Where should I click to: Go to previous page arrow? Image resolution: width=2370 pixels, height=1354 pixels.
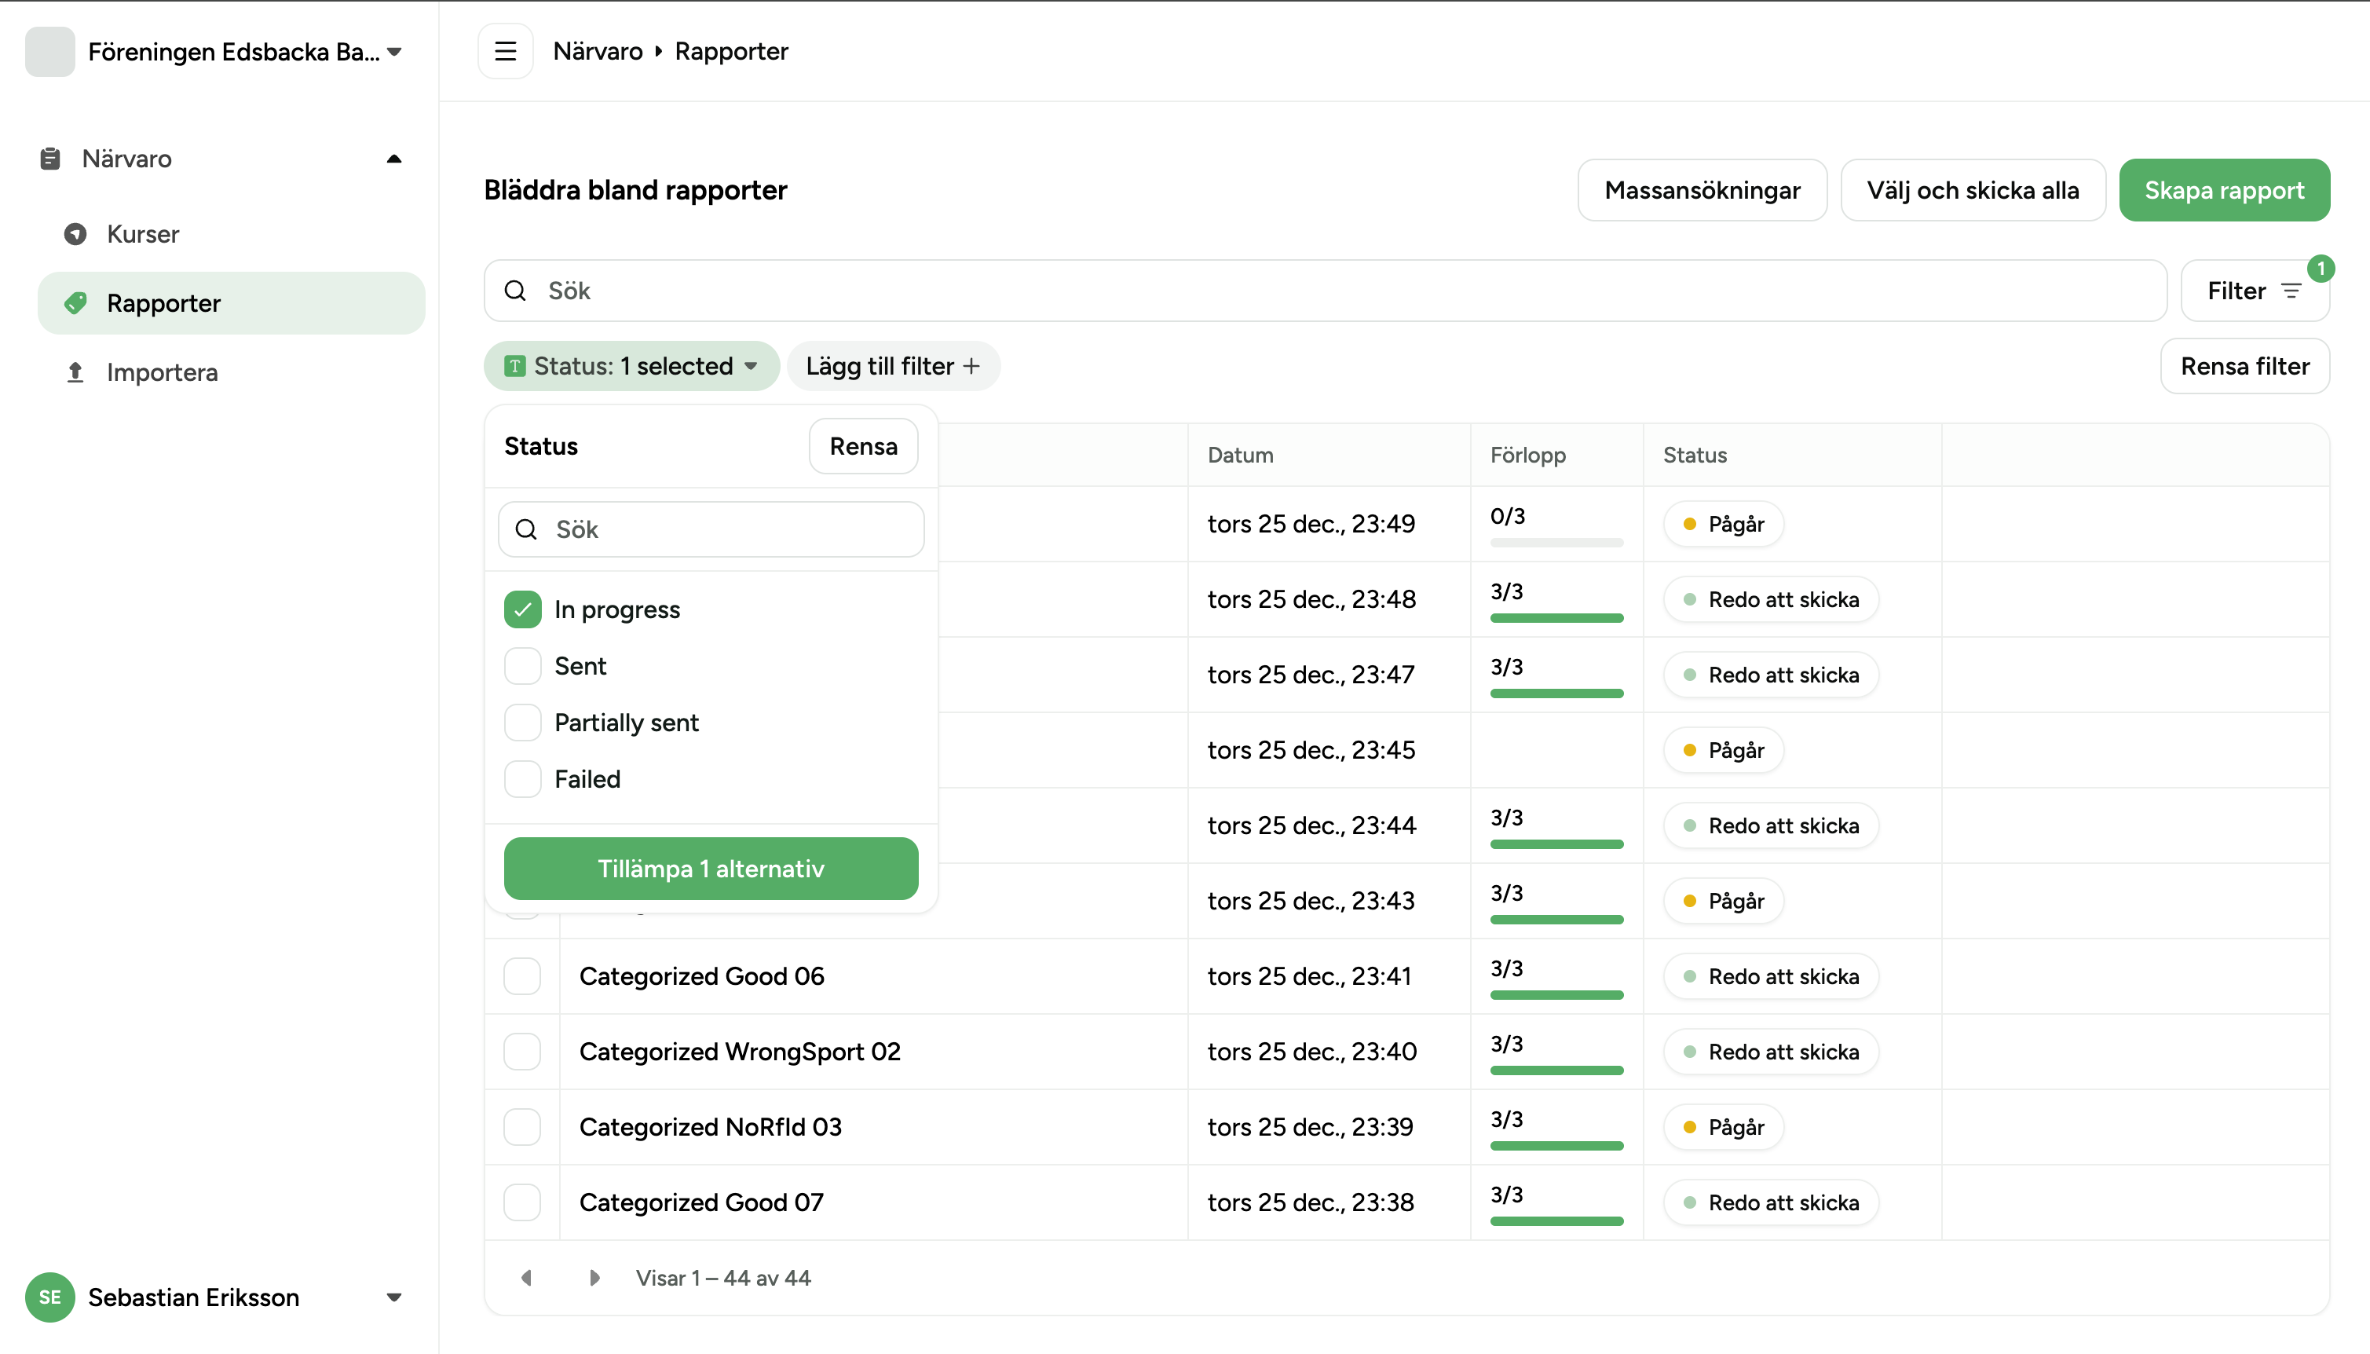click(x=526, y=1278)
